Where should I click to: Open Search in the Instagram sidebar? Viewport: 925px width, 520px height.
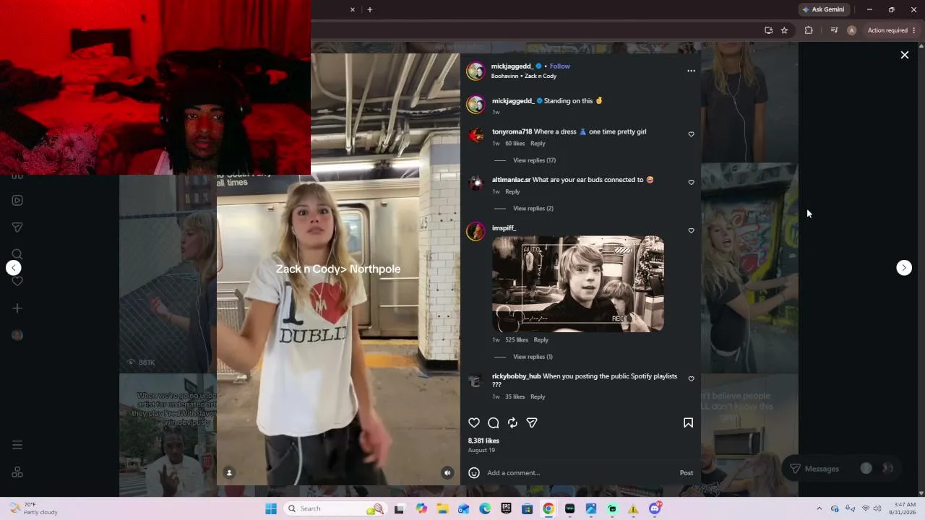17,254
